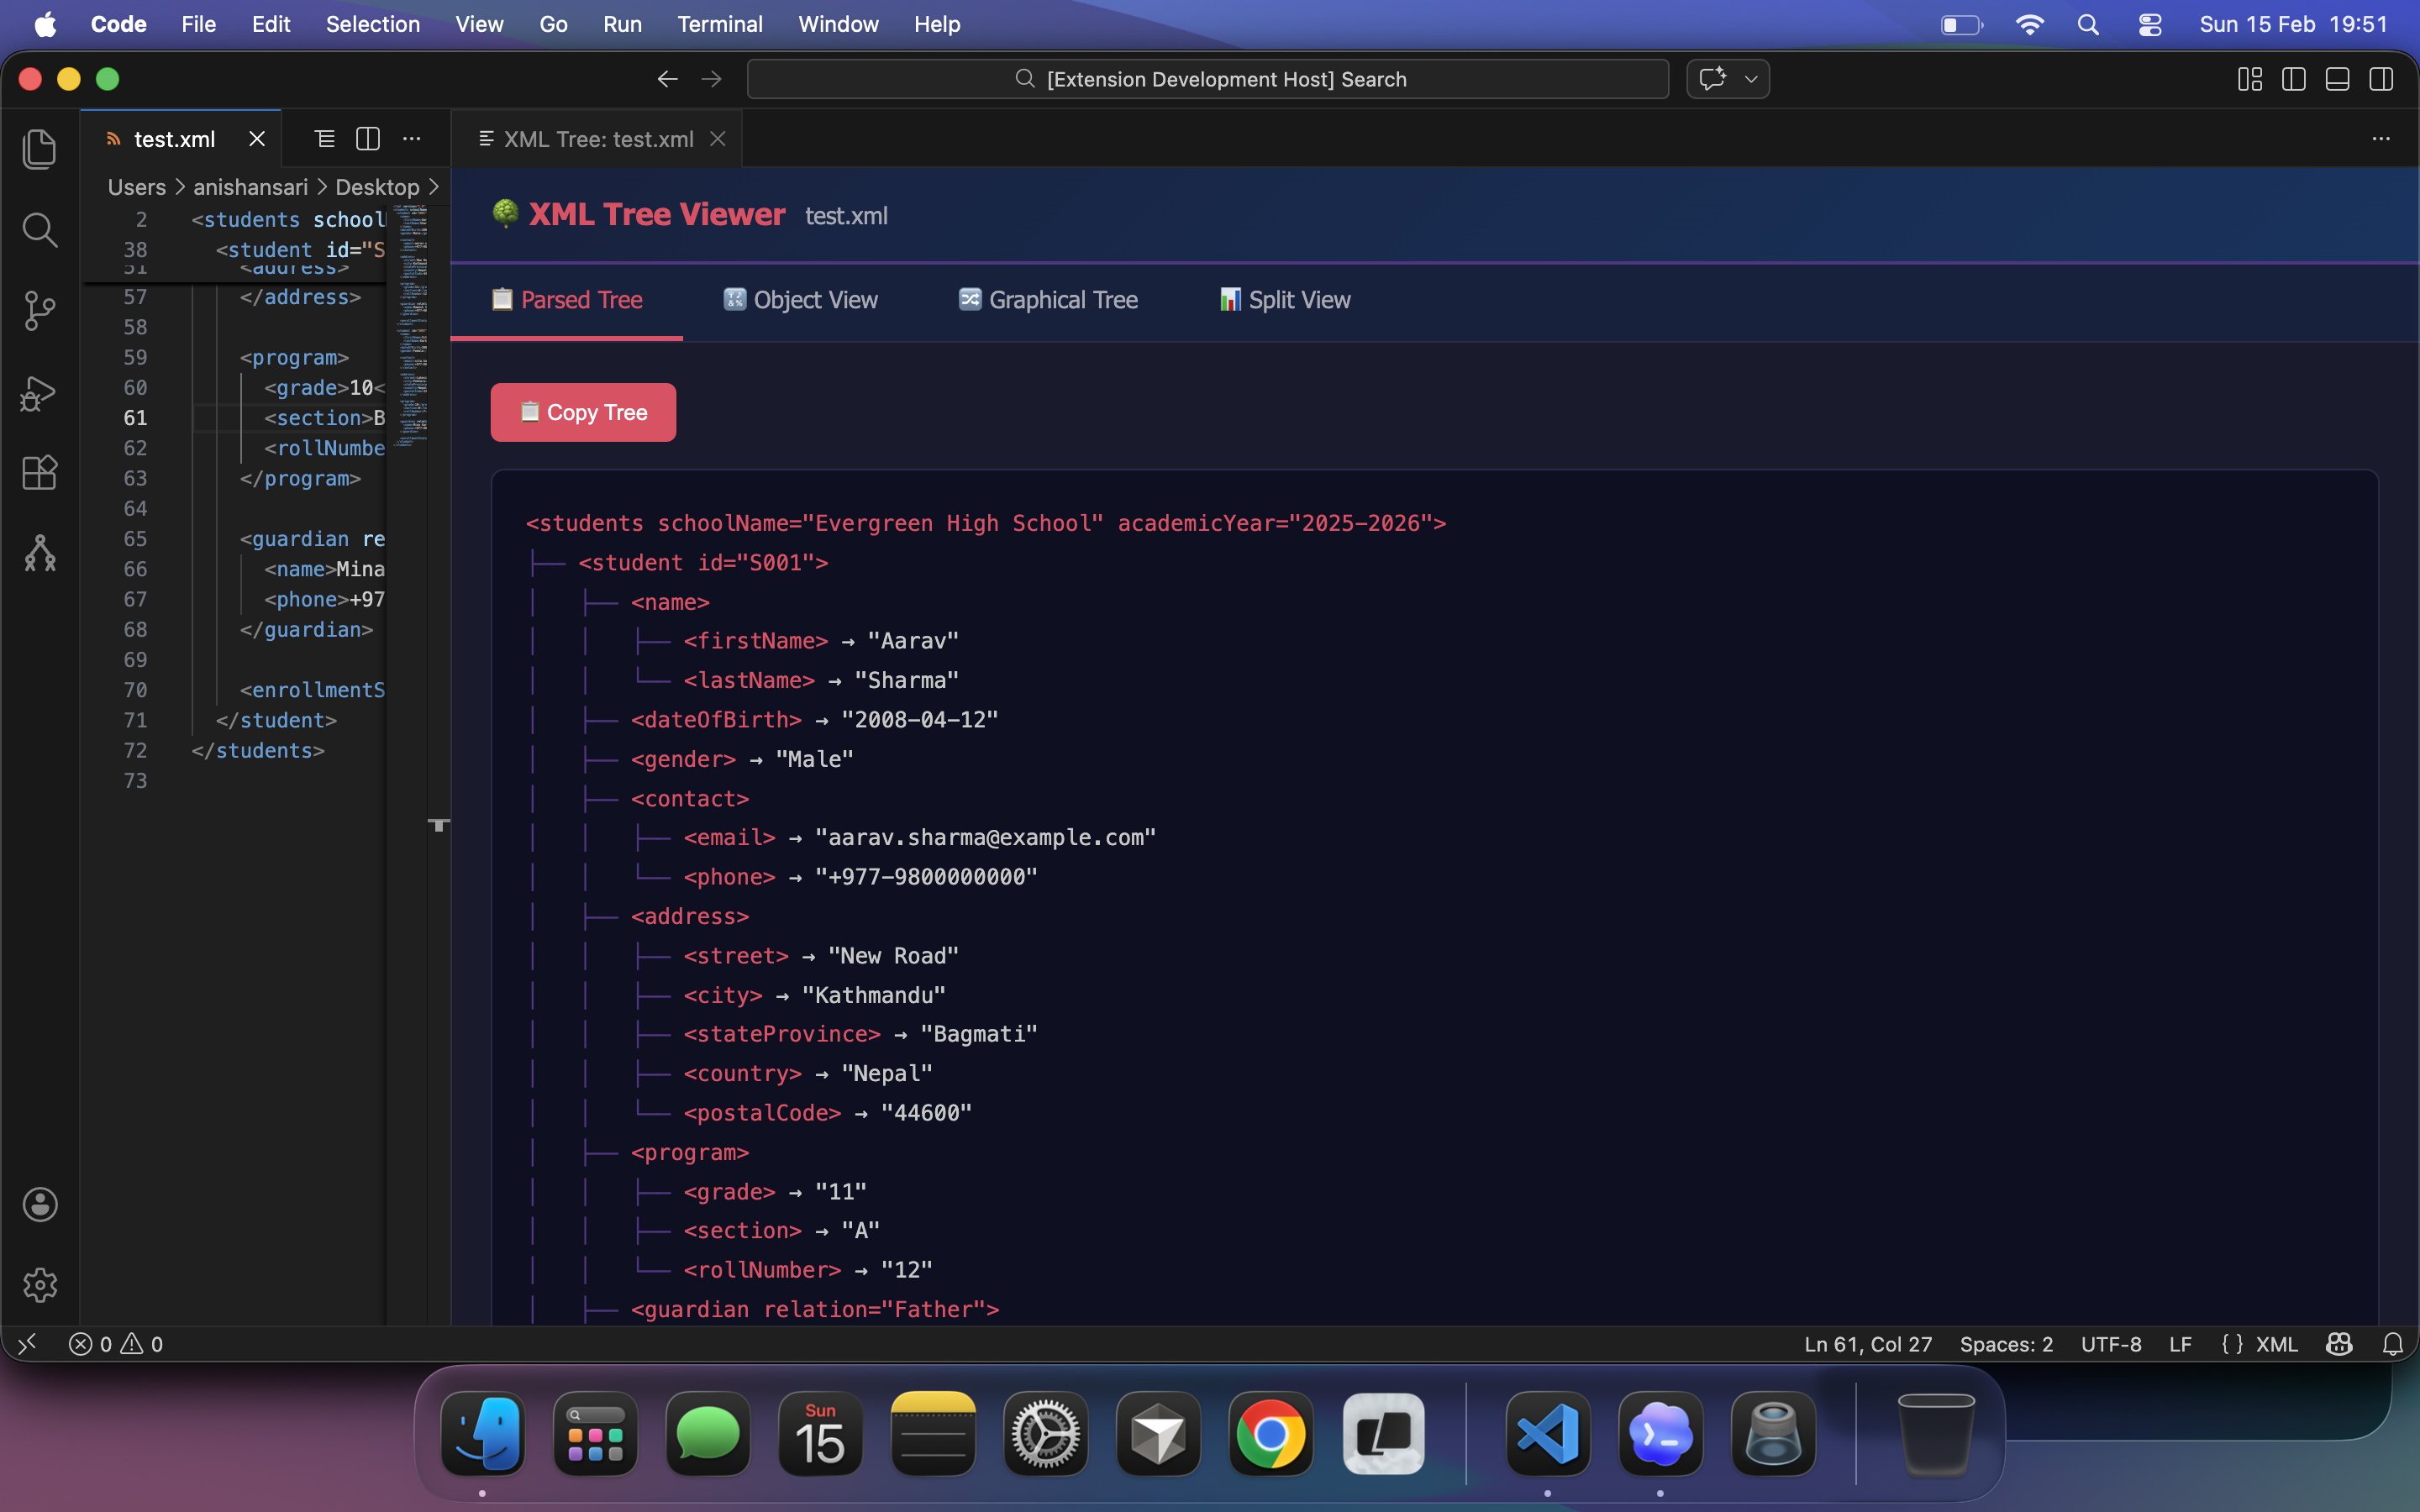Select the Split Editor icon on the tab bar
2420x1512 pixels.
tap(367, 139)
